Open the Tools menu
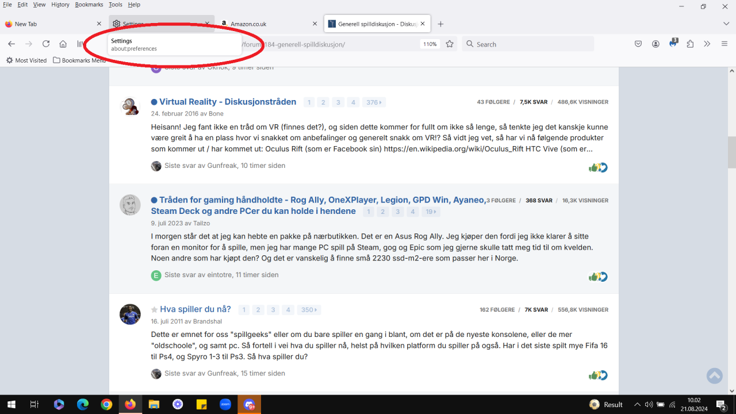This screenshot has height=414, width=736. pos(115,5)
